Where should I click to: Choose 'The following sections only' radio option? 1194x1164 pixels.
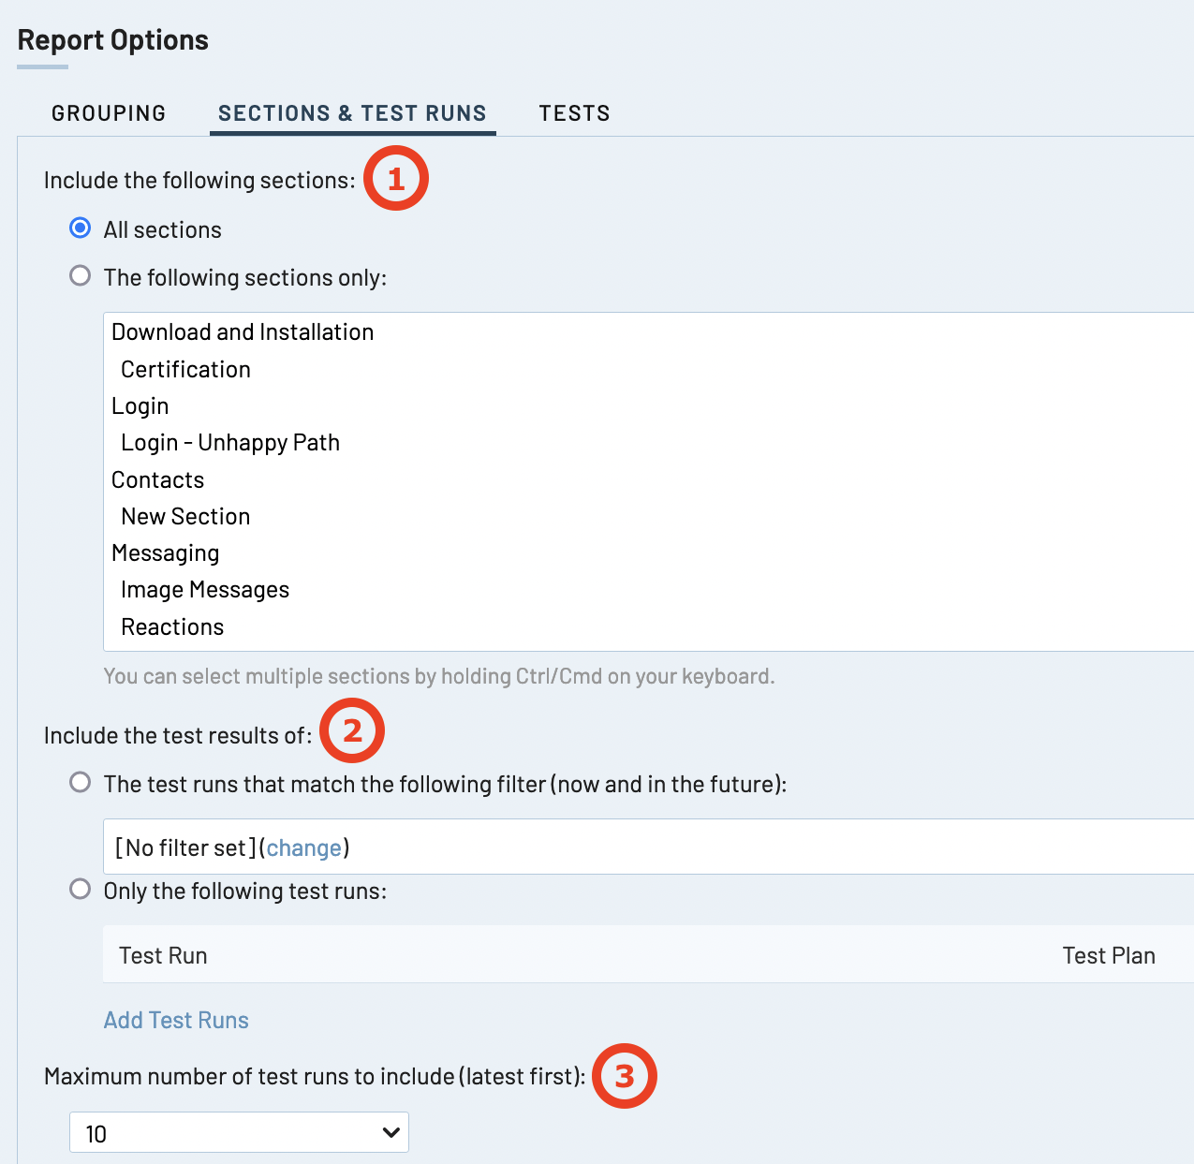coord(81,276)
